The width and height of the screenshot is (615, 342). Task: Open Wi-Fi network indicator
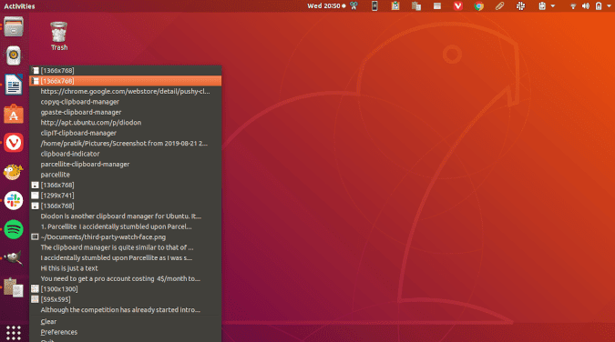(x=573, y=5)
